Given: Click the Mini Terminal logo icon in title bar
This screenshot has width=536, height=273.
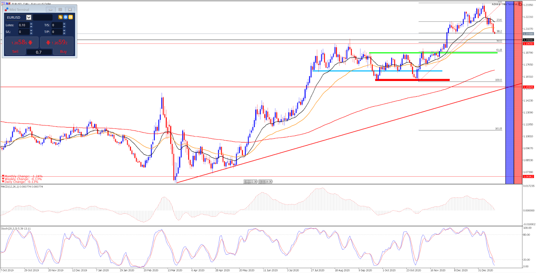Looking at the screenshot, I should pyautogui.click(x=6, y=9).
